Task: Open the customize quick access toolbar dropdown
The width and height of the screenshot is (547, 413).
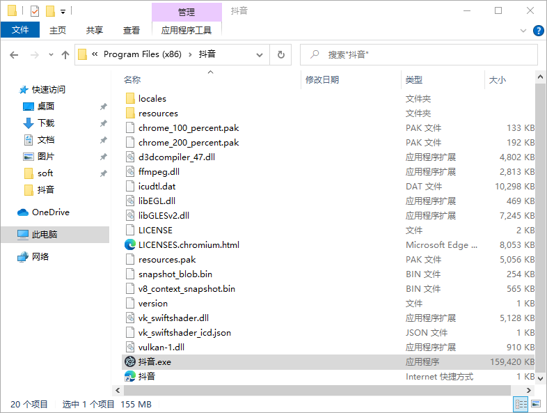Action: (x=63, y=12)
